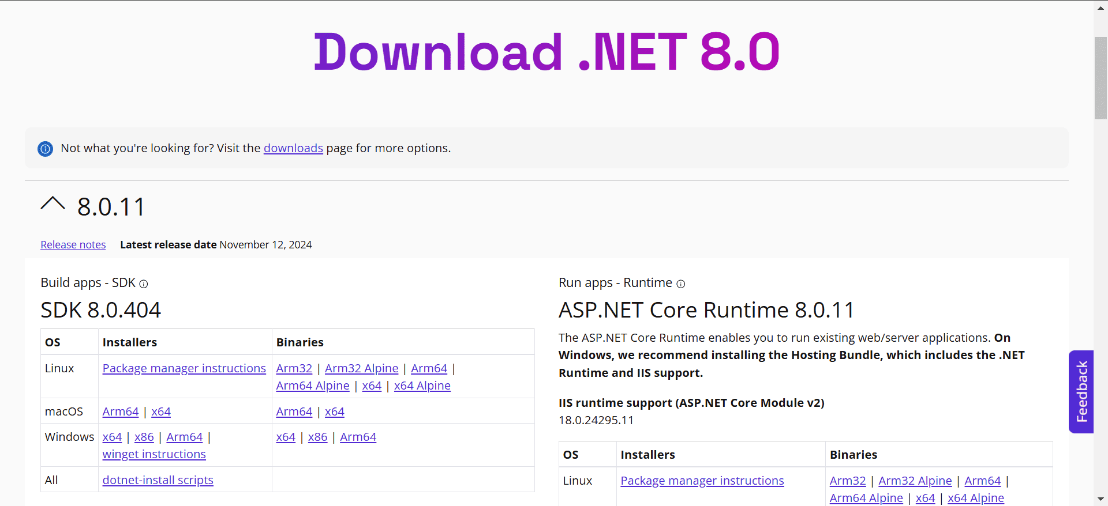The height and width of the screenshot is (506, 1108).
Task: Click the November 12, 2024 release date
Action: coord(265,245)
